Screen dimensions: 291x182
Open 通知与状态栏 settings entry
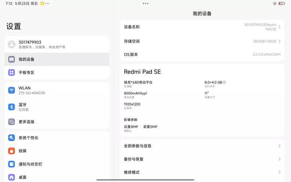tap(57, 164)
